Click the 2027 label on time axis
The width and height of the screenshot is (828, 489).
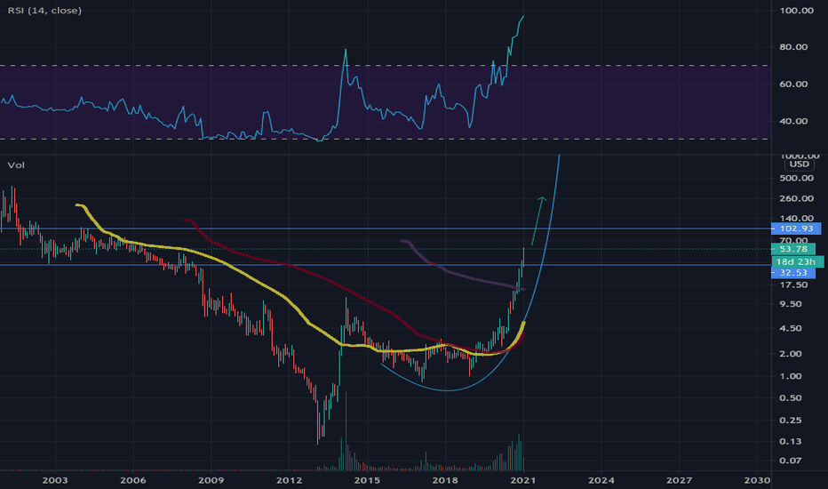pos(679,480)
